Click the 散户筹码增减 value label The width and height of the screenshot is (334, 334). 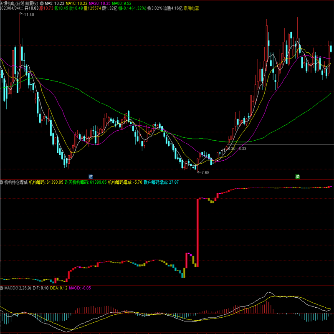coord(161,182)
